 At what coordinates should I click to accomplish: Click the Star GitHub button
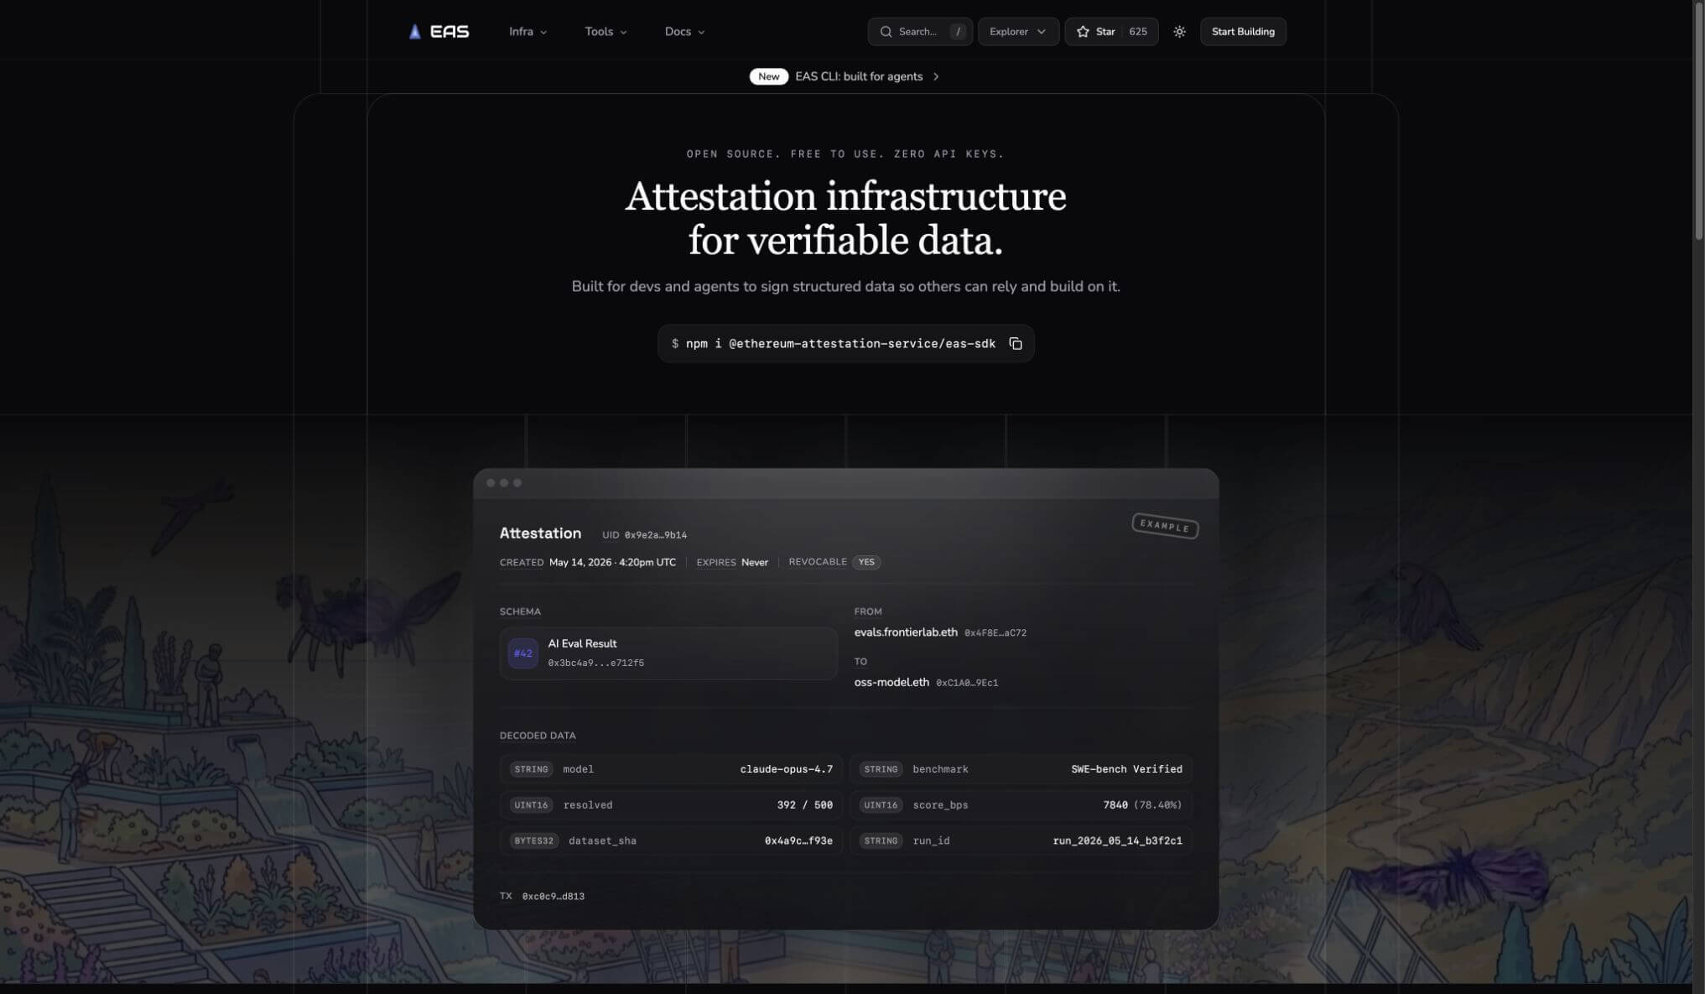[1111, 32]
